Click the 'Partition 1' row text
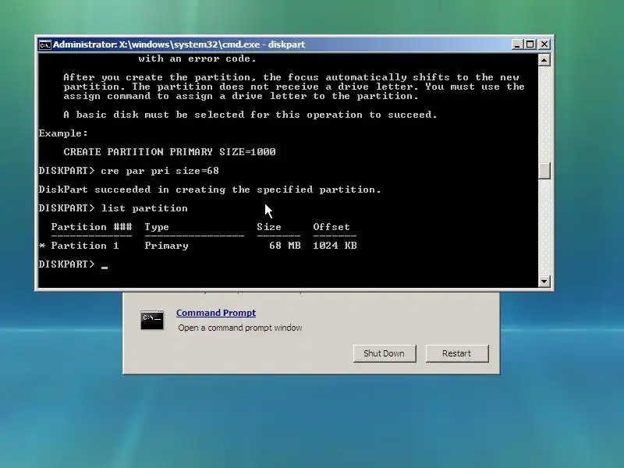Viewport: 624px width, 468px height. pyautogui.click(x=85, y=246)
